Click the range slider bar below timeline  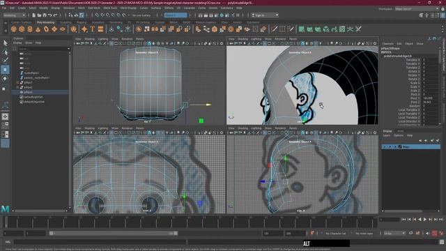click(113, 234)
